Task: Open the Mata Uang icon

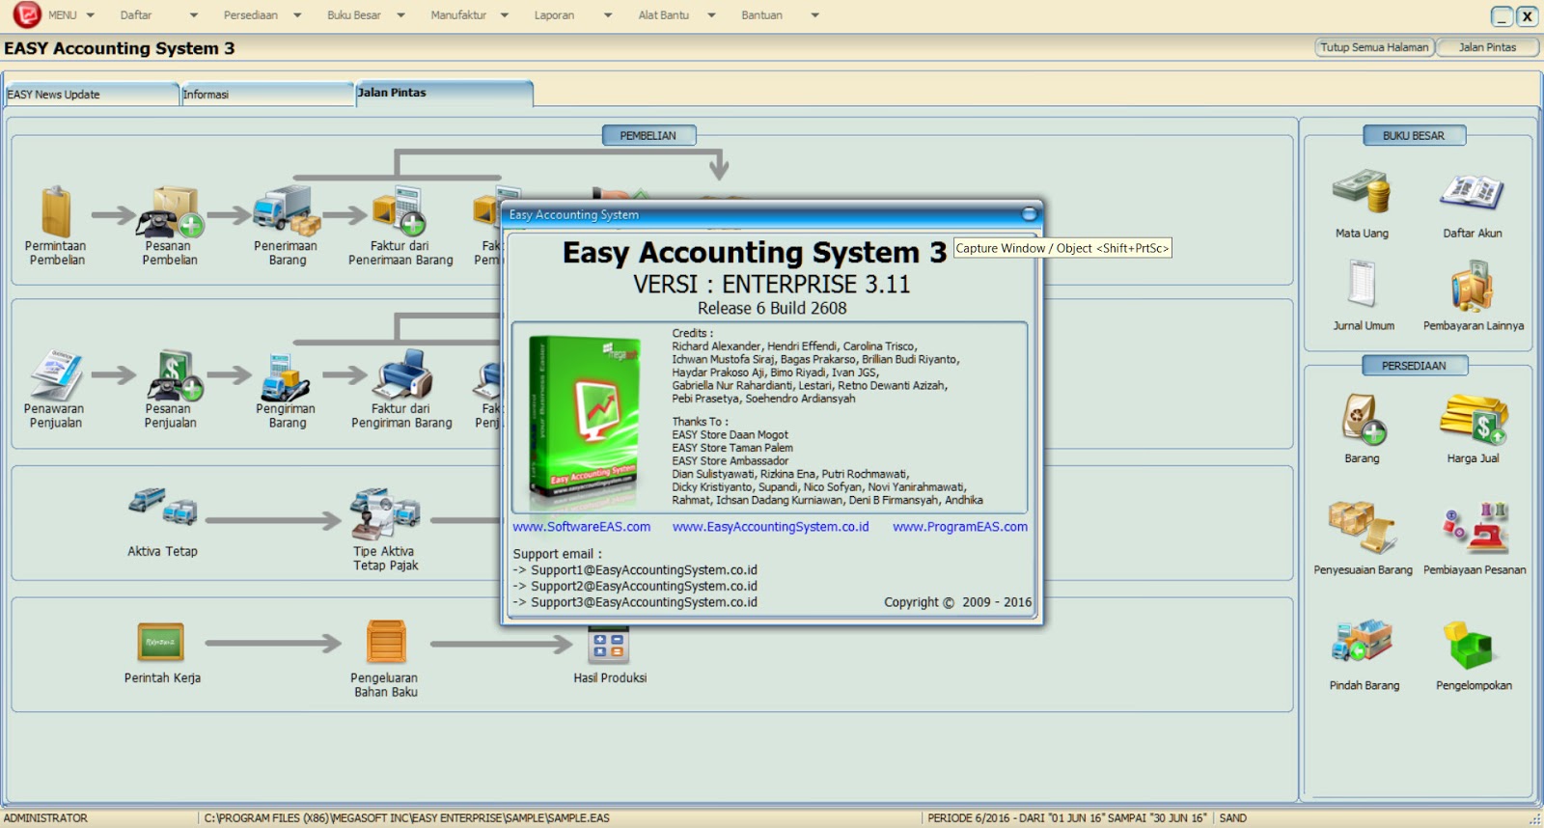Action: coord(1362,190)
